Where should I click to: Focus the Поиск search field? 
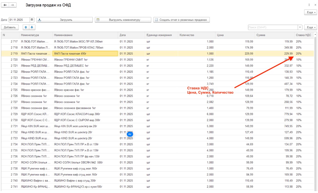pos(273,27)
